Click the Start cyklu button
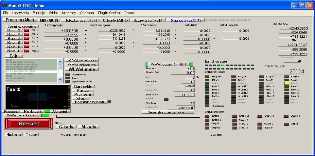The height and width of the screenshot is (156, 315). [83, 87]
